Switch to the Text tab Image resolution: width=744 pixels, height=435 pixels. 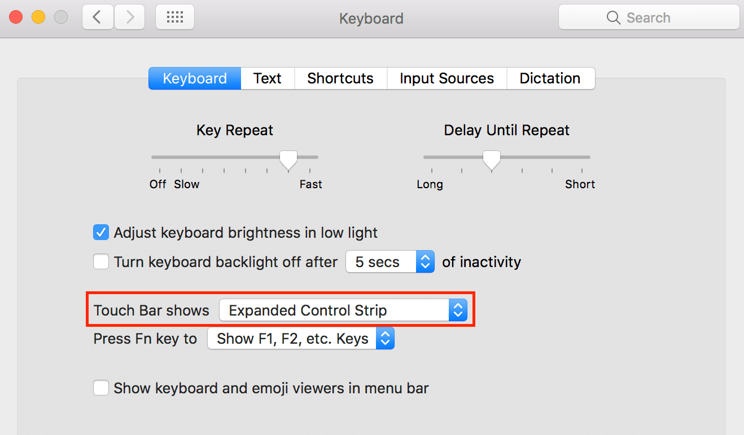(267, 78)
